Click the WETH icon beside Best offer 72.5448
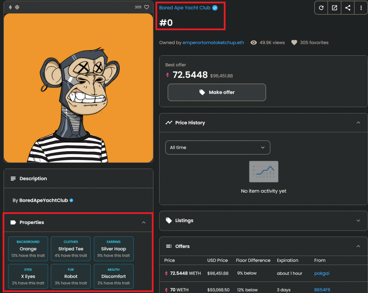The height and width of the screenshot is (293, 368). click(x=167, y=75)
